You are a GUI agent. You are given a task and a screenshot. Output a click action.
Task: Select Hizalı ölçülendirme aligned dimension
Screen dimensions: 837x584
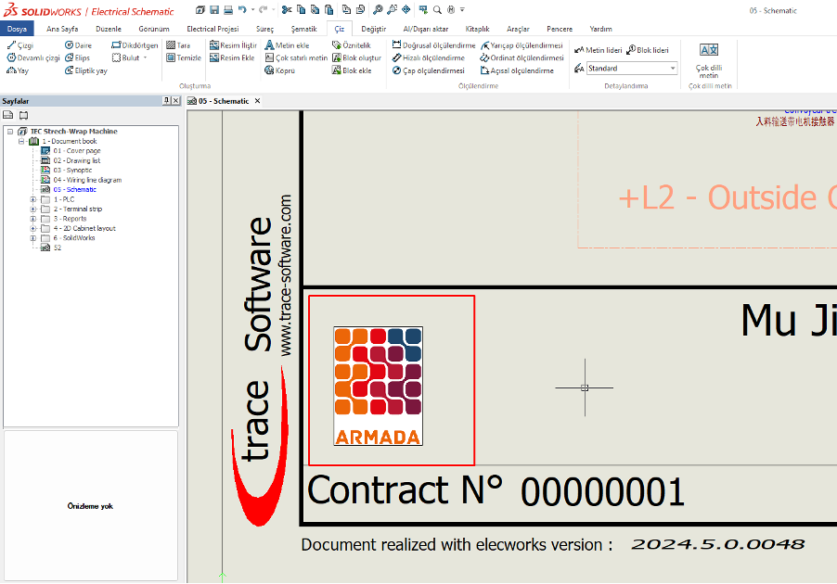click(428, 57)
